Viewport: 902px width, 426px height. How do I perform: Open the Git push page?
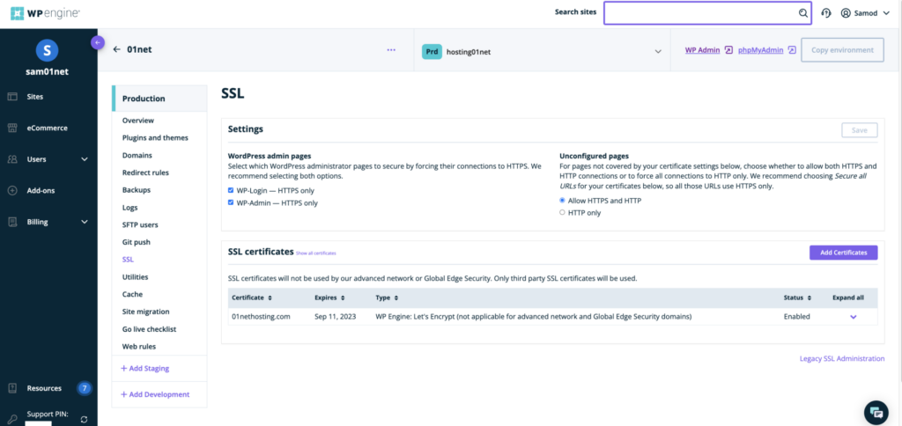tap(137, 242)
